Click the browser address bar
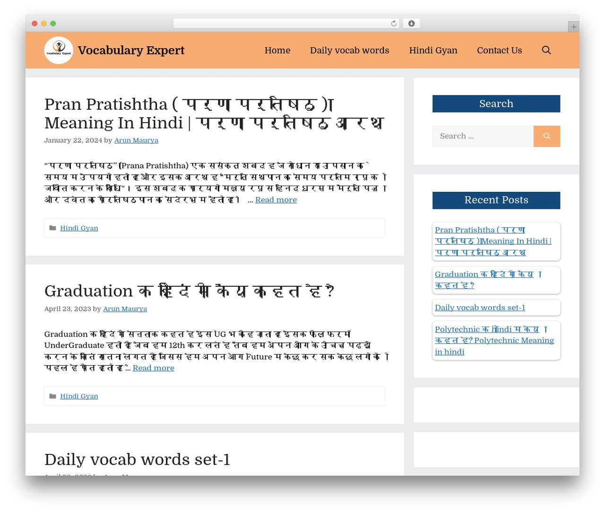605x512 pixels. pyautogui.click(x=286, y=24)
